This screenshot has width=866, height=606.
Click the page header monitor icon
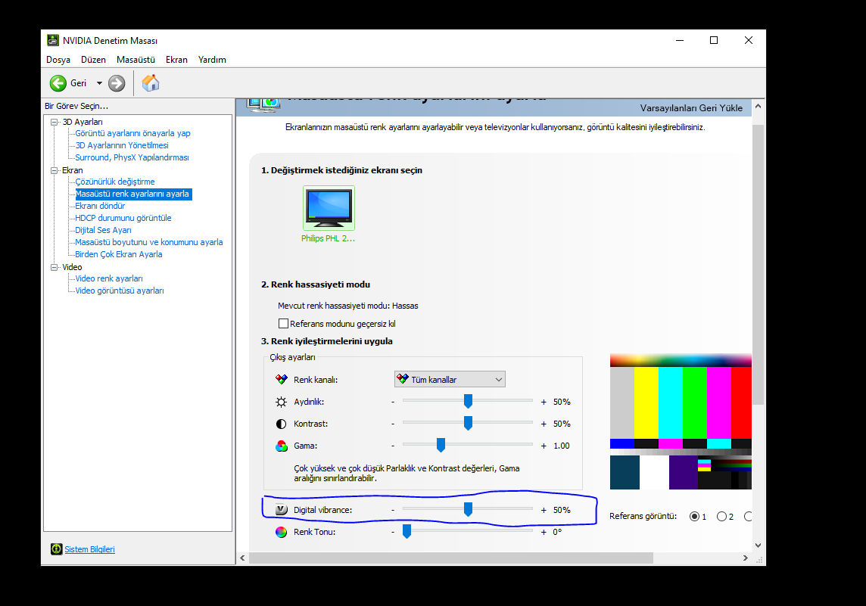(263, 105)
